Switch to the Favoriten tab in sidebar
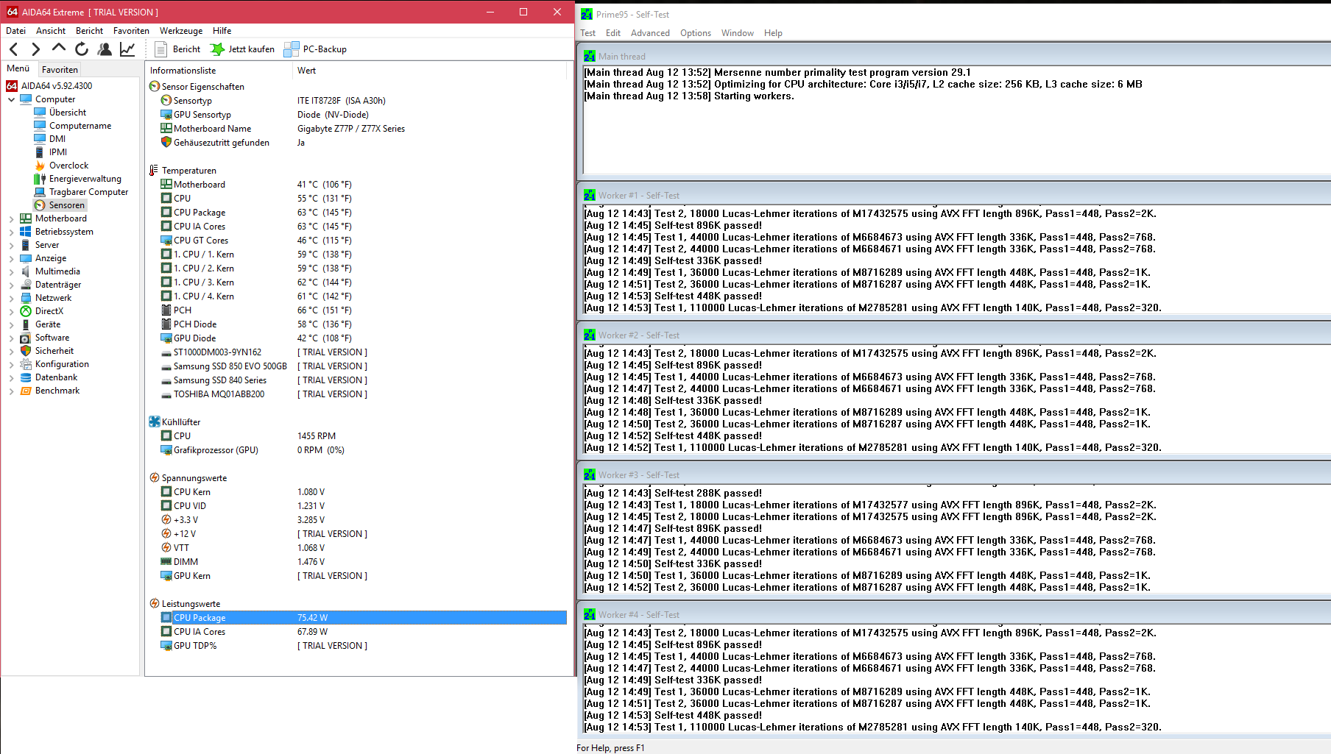The width and height of the screenshot is (1331, 754). (60, 70)
